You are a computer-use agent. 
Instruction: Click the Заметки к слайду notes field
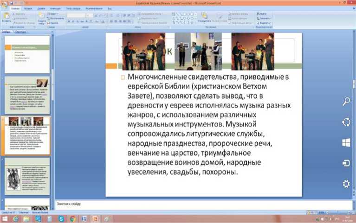(203, 204)
